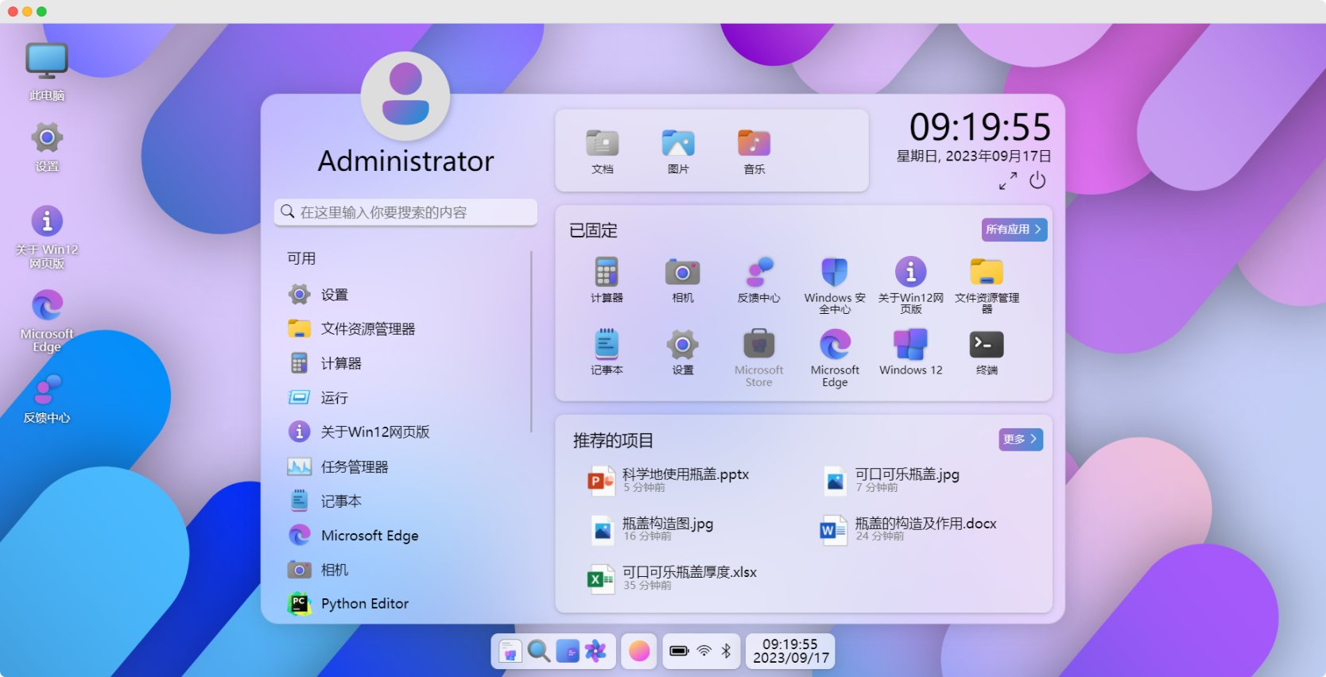This screenshot has width=1326, height=677.
Task: Launch 终端 terminal from the pinned apps
Action: tap(987, 352)
